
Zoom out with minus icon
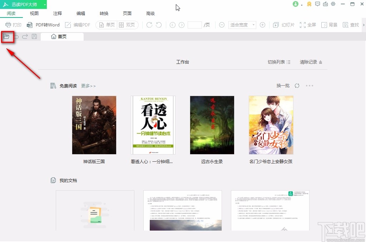pos(222,25)
